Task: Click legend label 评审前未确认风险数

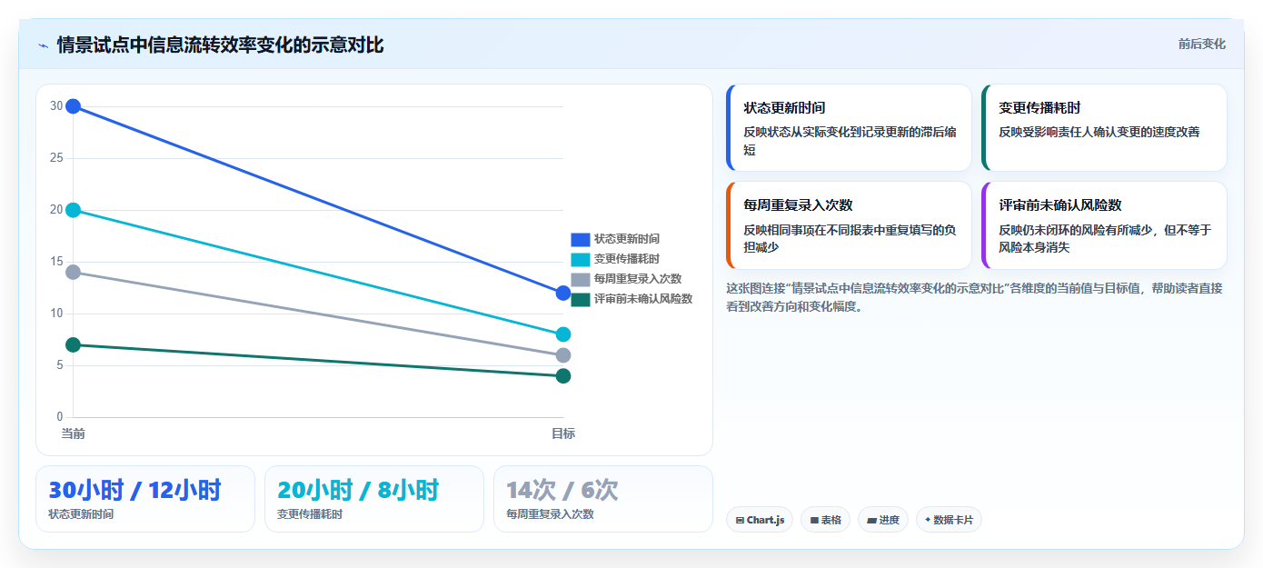Action: click(643, 300)
